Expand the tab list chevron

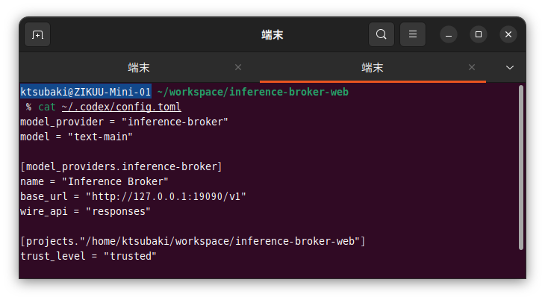510,67
